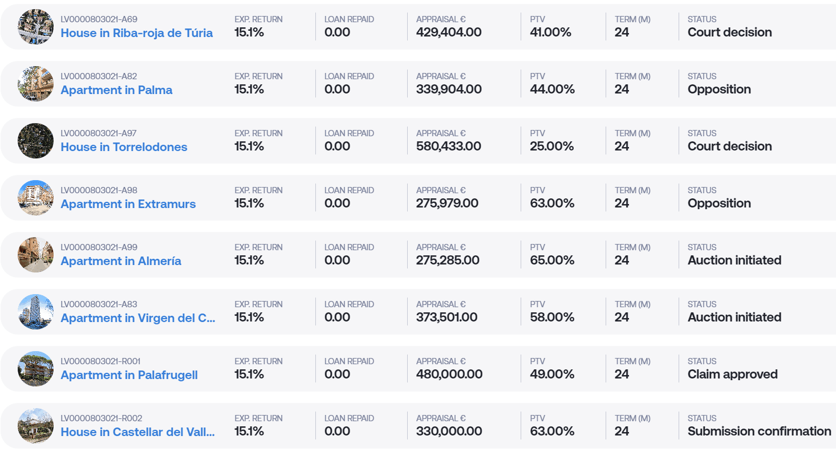The image size is (836, 456).
Task: Open the House in Riba-roja de Túria link
Action: point(137,33)
